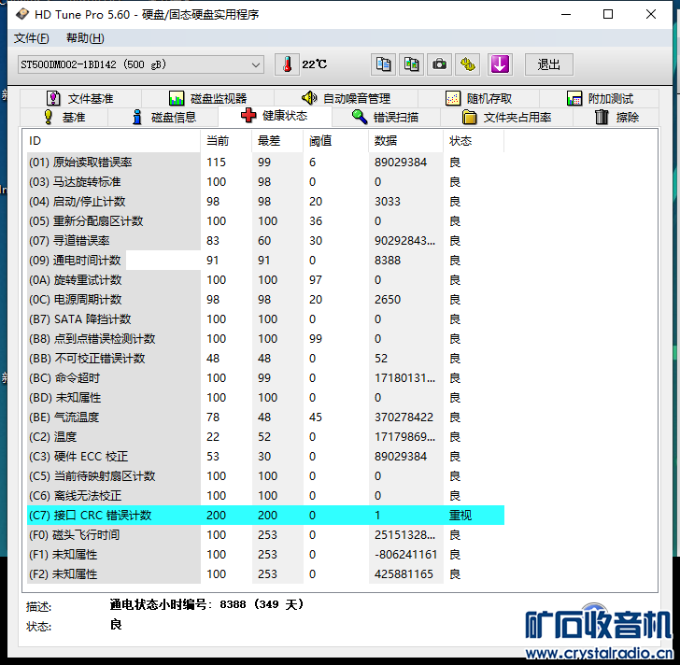Click the 重视 status cell
This screenshot has width=680, height=665.
coord(460,515)
